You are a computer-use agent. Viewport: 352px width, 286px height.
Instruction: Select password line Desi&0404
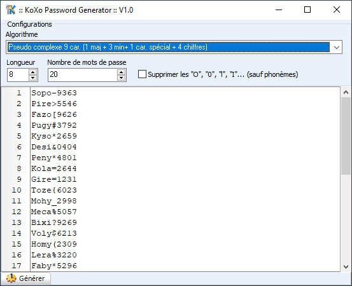[x=54, y=147]
